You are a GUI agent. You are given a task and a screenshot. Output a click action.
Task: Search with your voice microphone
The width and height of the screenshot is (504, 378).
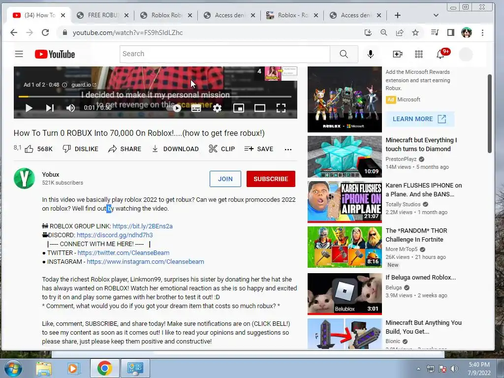coord(371,54)
